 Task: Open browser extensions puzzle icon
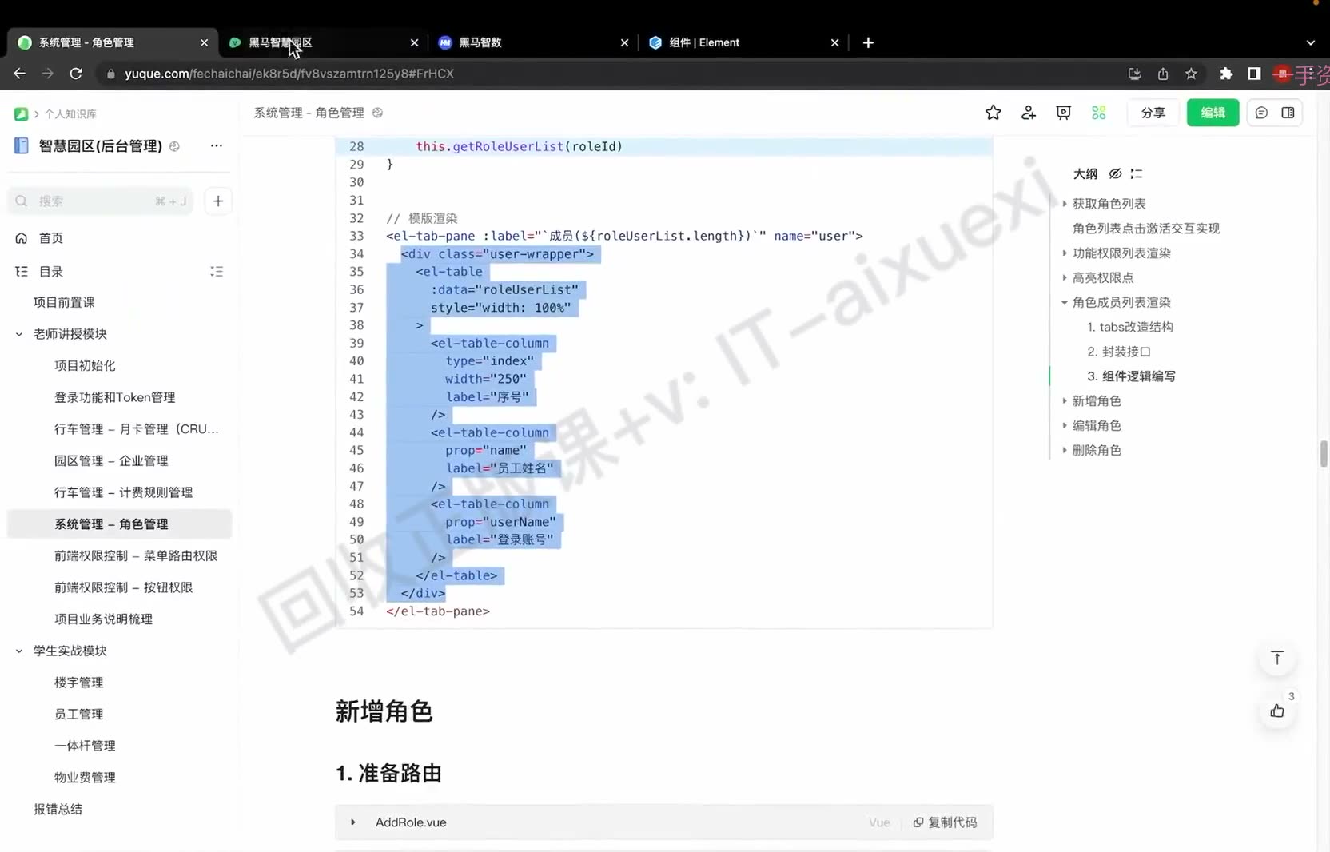coord(1225,74)
